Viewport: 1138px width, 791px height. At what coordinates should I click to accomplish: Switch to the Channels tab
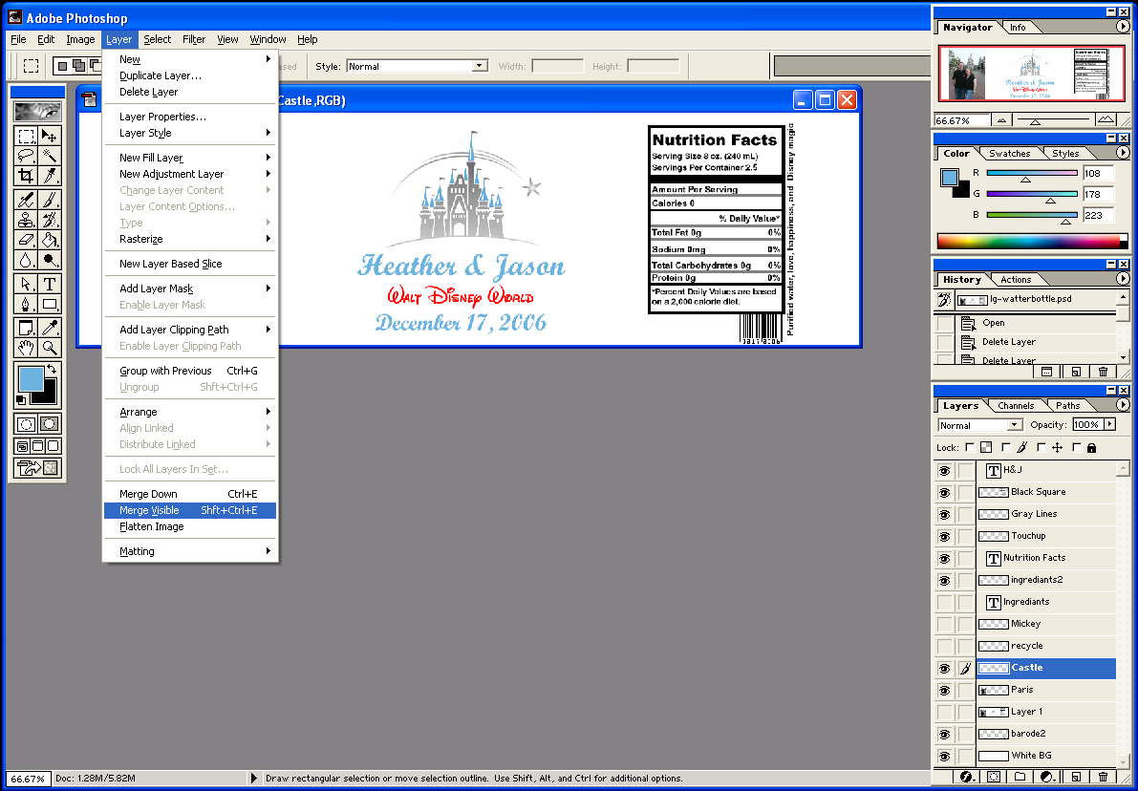coord(1015,406)
